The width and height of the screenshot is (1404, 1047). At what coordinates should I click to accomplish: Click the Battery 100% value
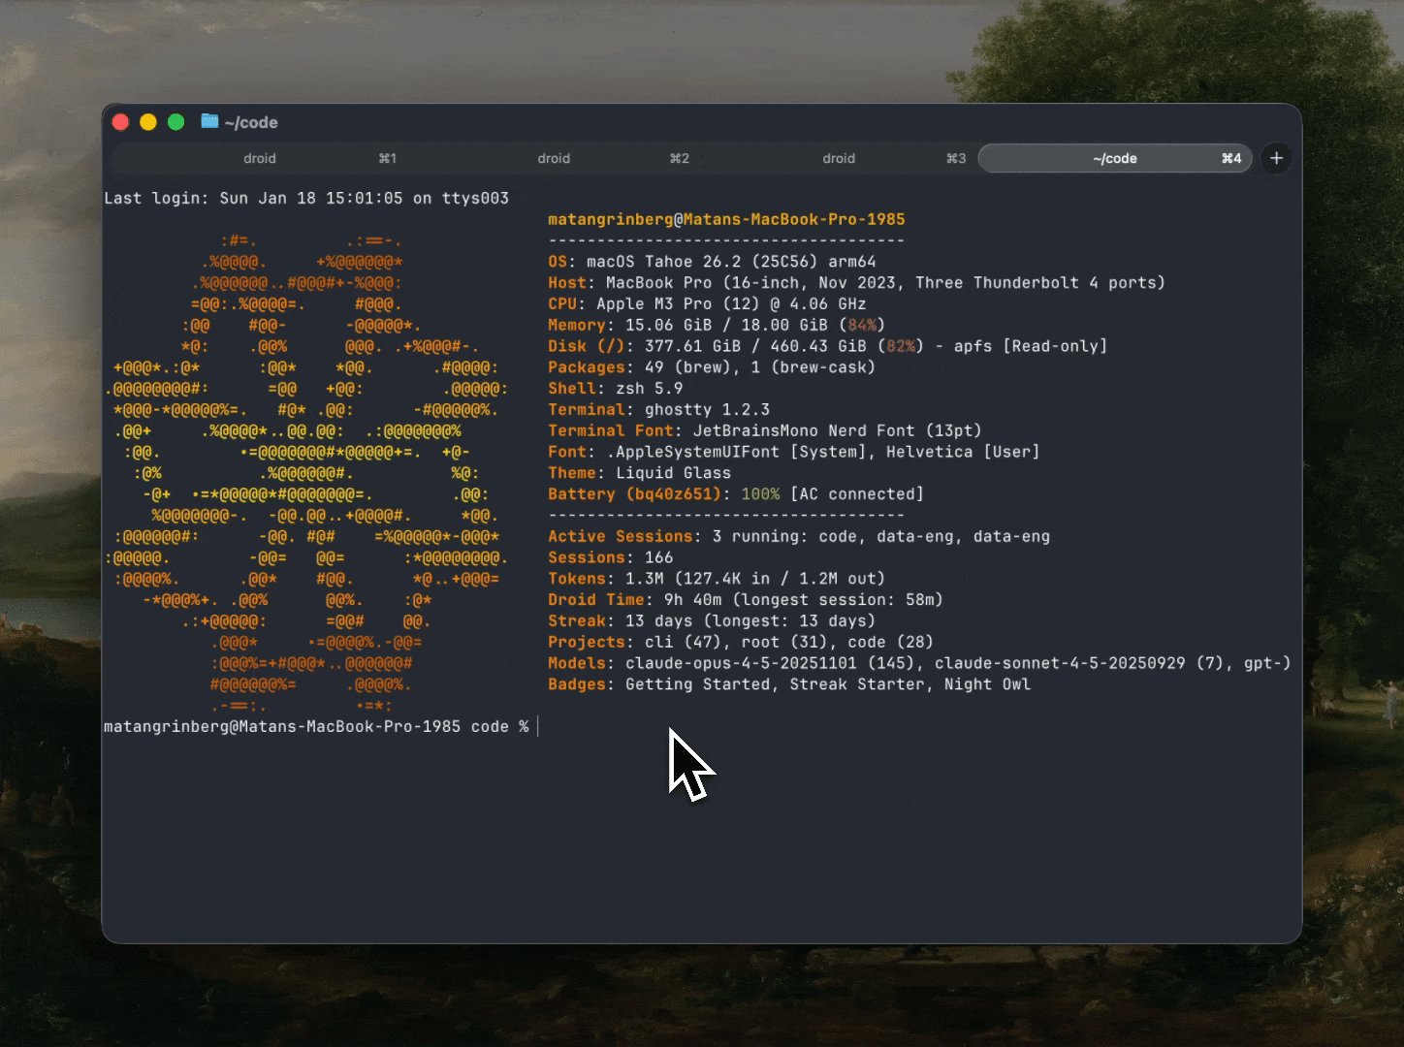(760, 494)
